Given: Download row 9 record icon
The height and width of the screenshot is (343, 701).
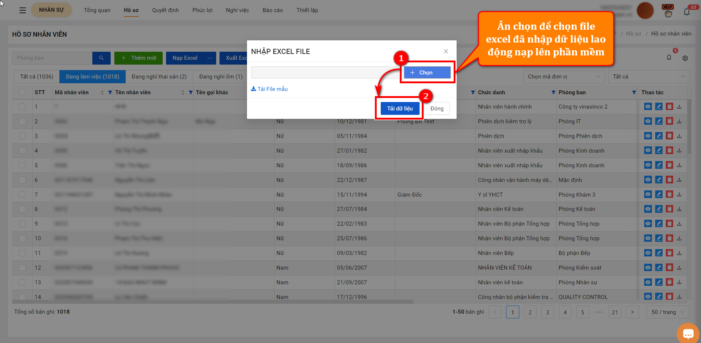Looking at the screenshot, I should click(679, 224).
